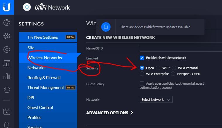Open the Dashboard gauge icon
This screenshot has width=222, height=128.
pos(7,23)
